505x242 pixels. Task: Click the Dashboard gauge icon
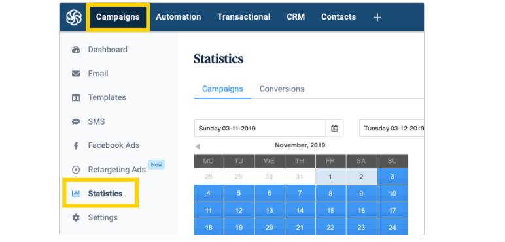76,50
